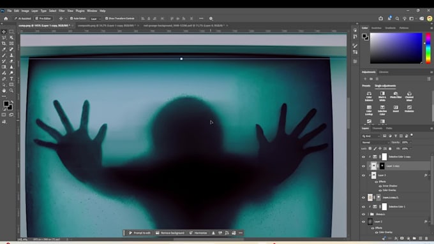The height and width of the screenshot is (244, 434).
Task: Click the Layer 1 copy mask thumbnail
Action: pyautogui.click(x=382, y=166)
